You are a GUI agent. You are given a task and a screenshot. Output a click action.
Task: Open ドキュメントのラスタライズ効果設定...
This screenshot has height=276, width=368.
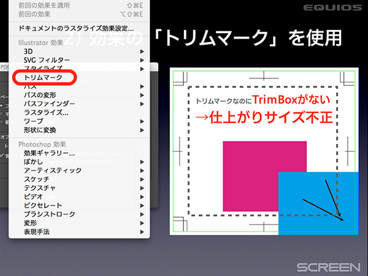coord(79,28)
